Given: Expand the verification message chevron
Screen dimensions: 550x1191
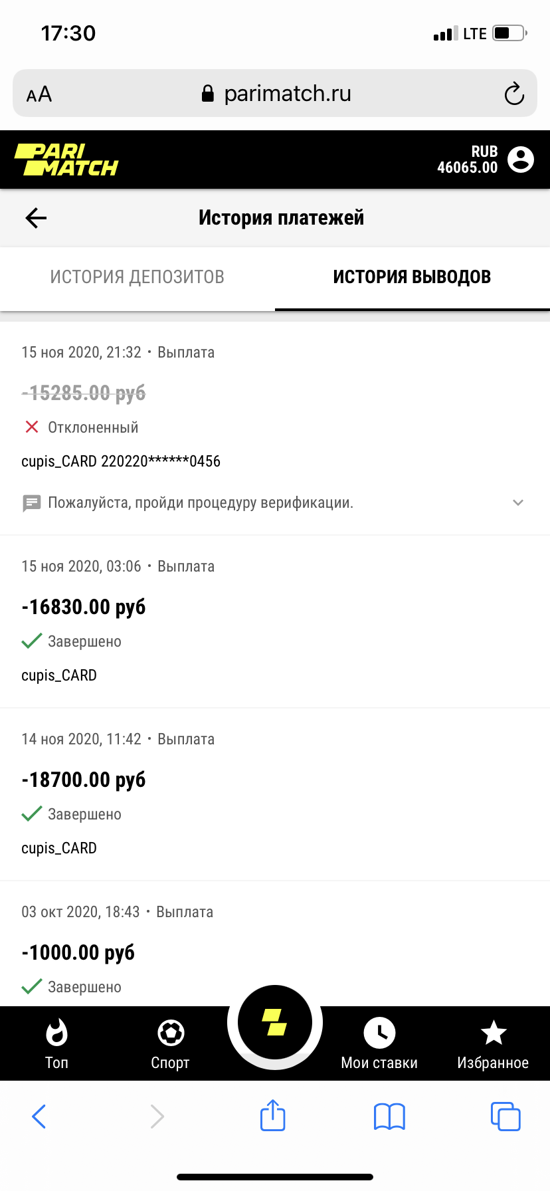Looking at the screenshot, I should coord(518,502).
